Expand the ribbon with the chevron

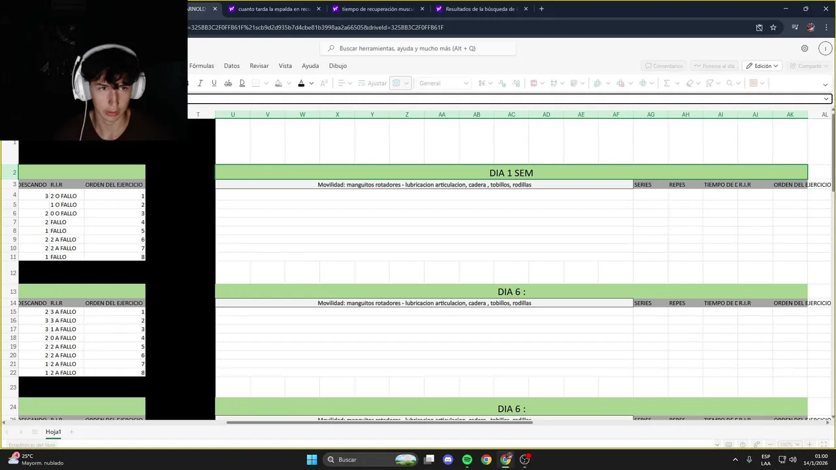826,84
